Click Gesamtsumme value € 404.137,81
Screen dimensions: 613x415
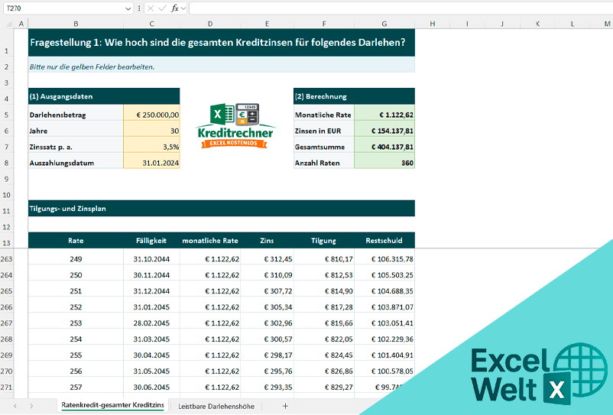coord(384,144)
